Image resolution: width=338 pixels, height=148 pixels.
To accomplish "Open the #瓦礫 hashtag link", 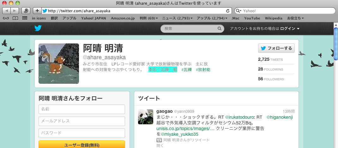I will click(186, 70).
